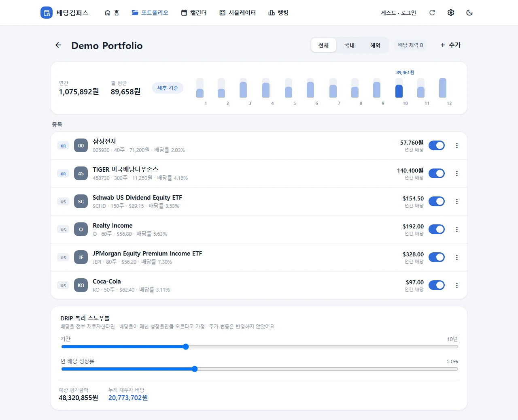The image size is (518, 420).
Task: Open more options for Coca-Cola
Action: coord(457,285)
